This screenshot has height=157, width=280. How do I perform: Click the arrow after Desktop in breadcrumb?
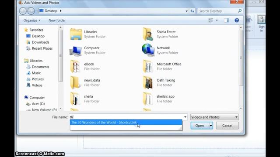[61, 11]
